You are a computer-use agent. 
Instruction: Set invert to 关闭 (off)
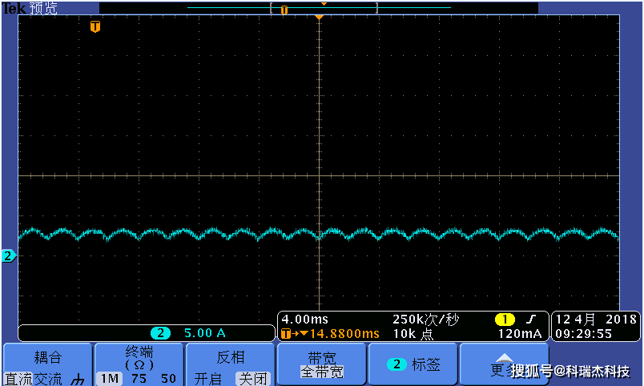tap(252, 379)
